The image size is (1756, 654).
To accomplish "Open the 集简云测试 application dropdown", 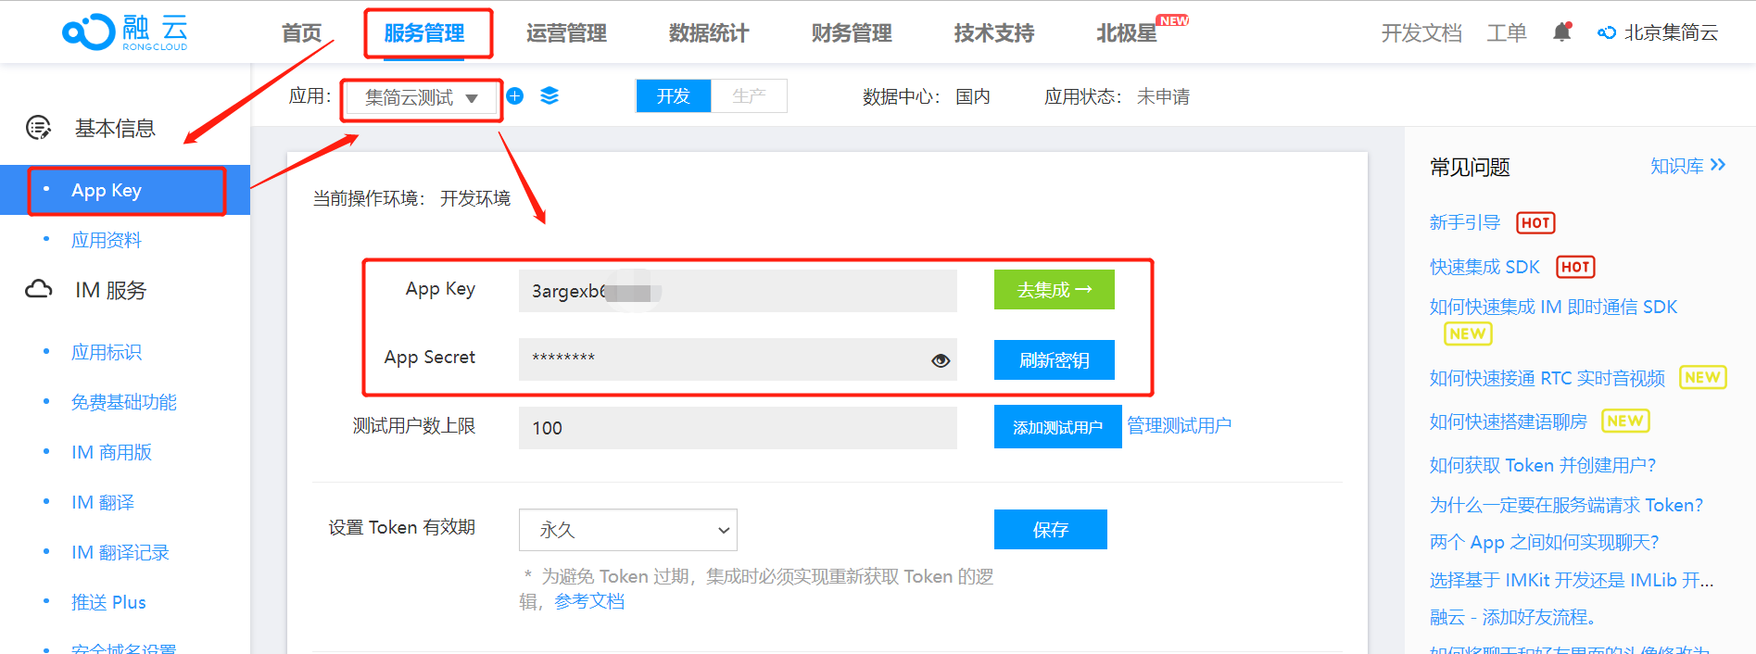I will (x=422, y=98).
